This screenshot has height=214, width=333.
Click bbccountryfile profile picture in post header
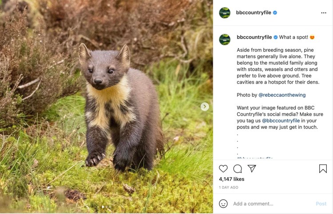(x=225, y=13)
